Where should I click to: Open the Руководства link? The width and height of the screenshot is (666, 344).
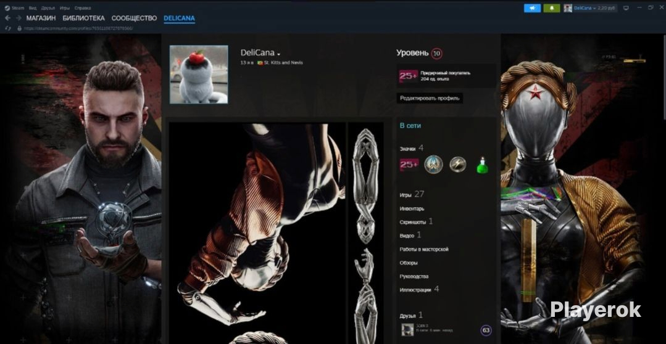click(x=414, y=277)
